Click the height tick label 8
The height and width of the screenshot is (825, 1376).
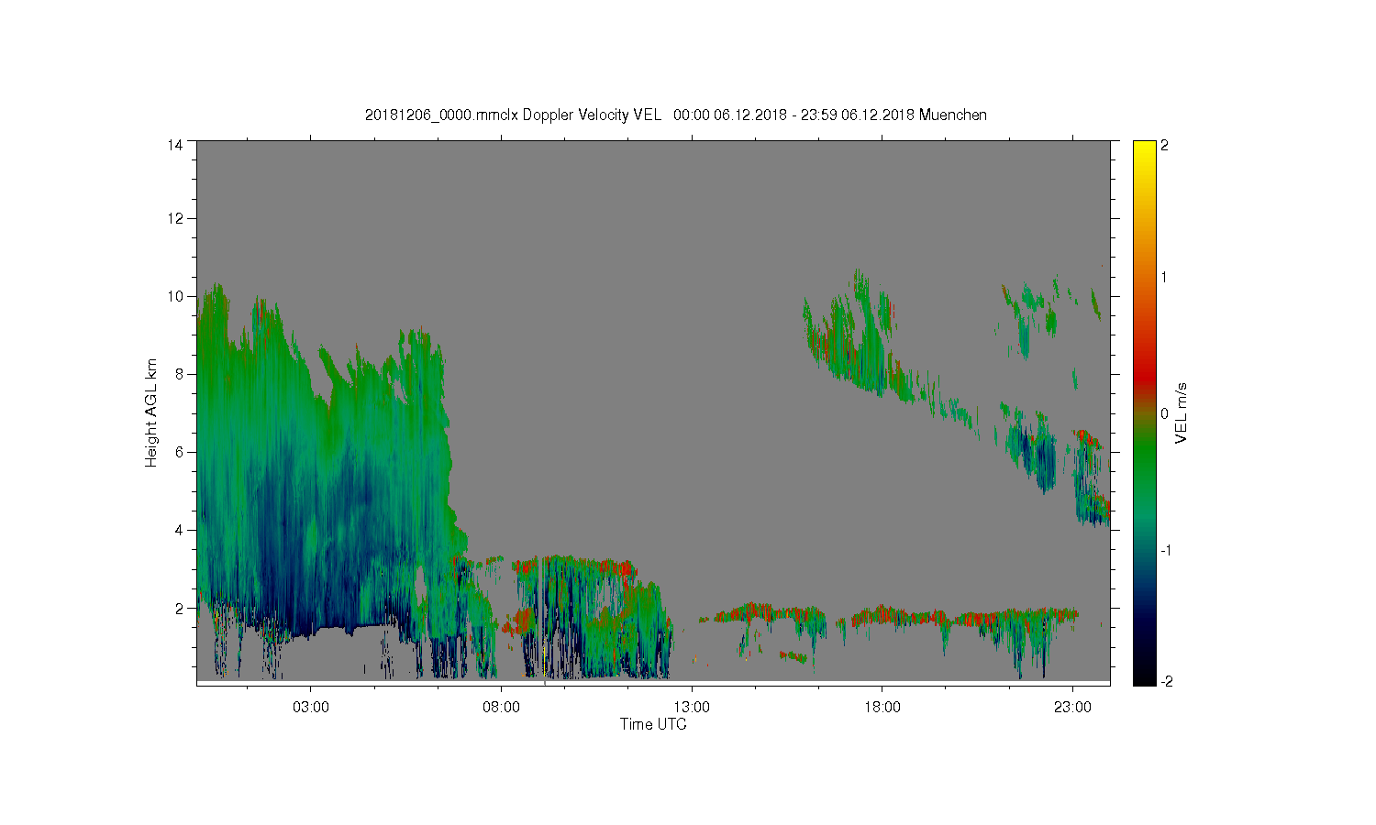point(178,374)
